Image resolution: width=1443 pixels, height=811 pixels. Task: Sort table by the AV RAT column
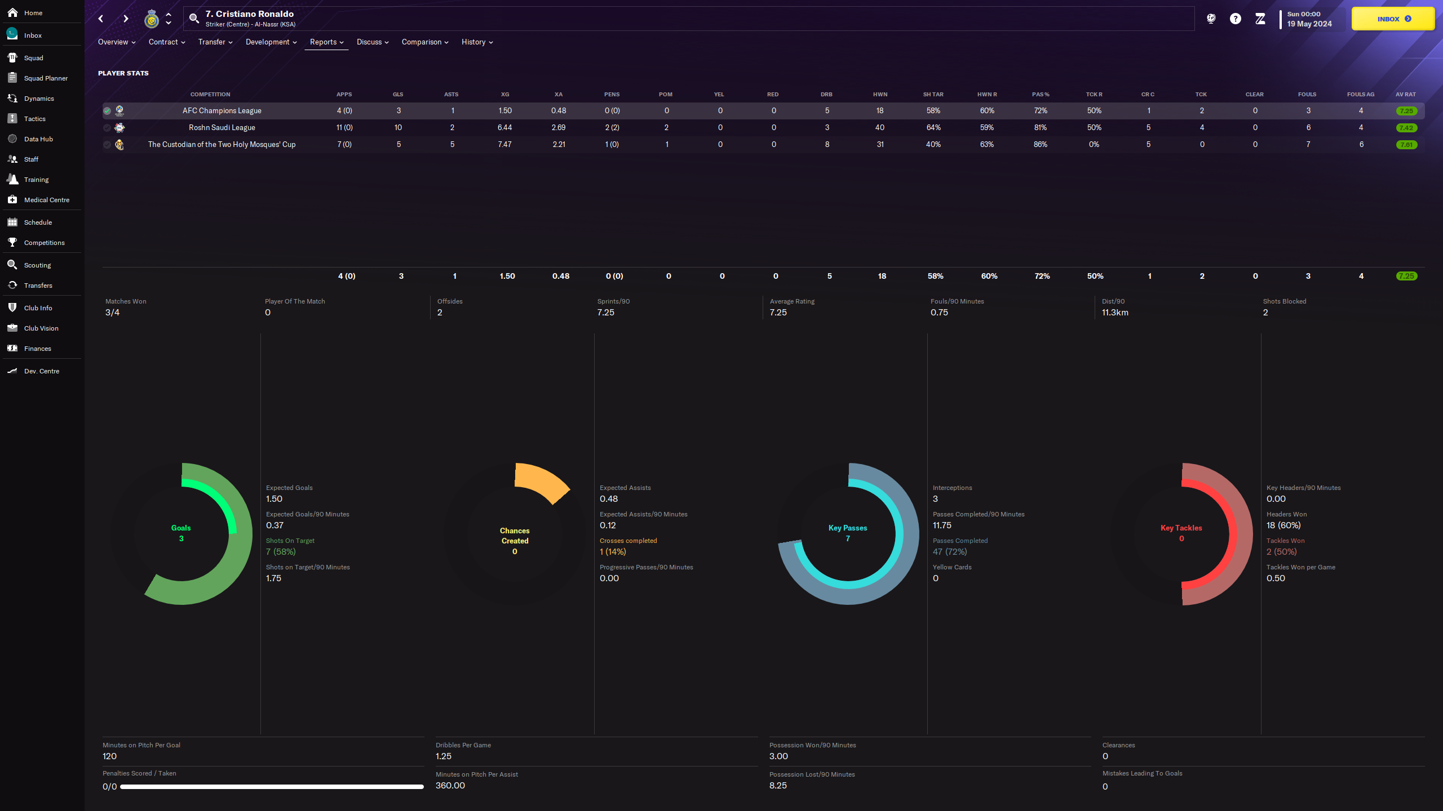1406,95
